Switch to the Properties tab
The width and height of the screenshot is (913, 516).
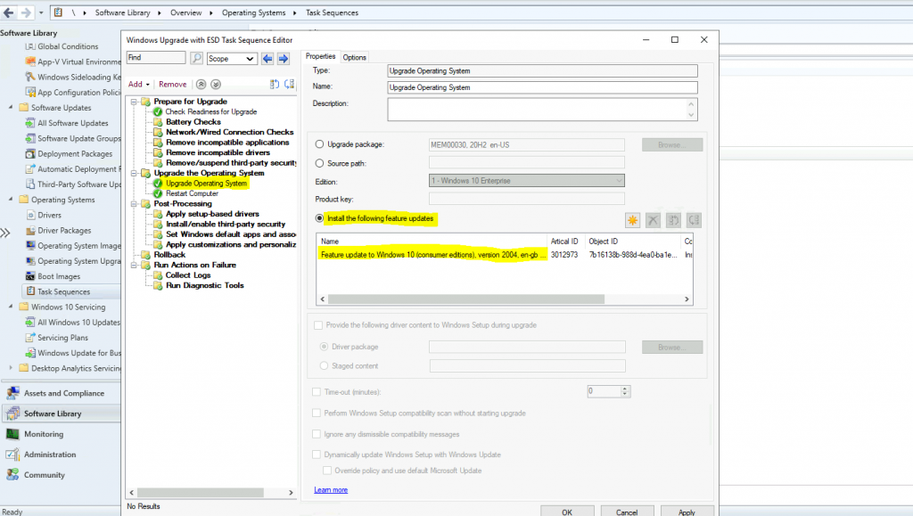tap(320, 56)
